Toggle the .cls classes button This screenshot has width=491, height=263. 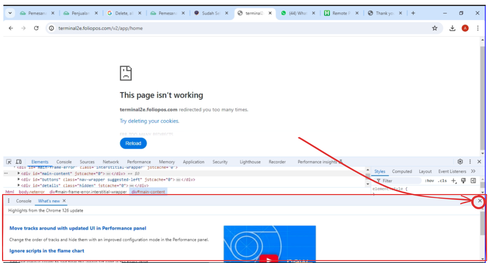click(442, 181)
